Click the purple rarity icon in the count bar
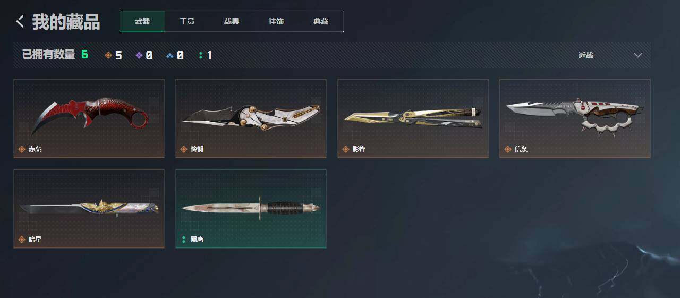The height and width of the screenshot is (298, 680). click(139, 55)
